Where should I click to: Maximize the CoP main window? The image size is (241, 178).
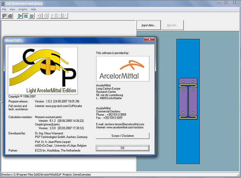226,3
